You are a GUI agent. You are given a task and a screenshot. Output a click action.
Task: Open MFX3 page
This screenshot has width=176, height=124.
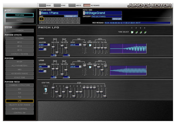point(20,50)
